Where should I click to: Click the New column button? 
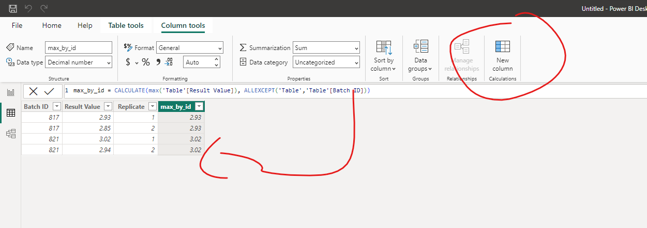point(502,56)
